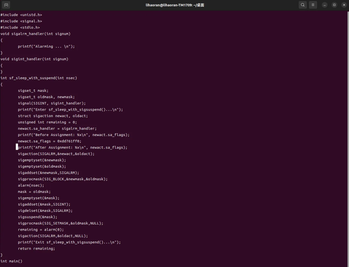Click on the sigsuspend(&mask); line

coord(37,217)
